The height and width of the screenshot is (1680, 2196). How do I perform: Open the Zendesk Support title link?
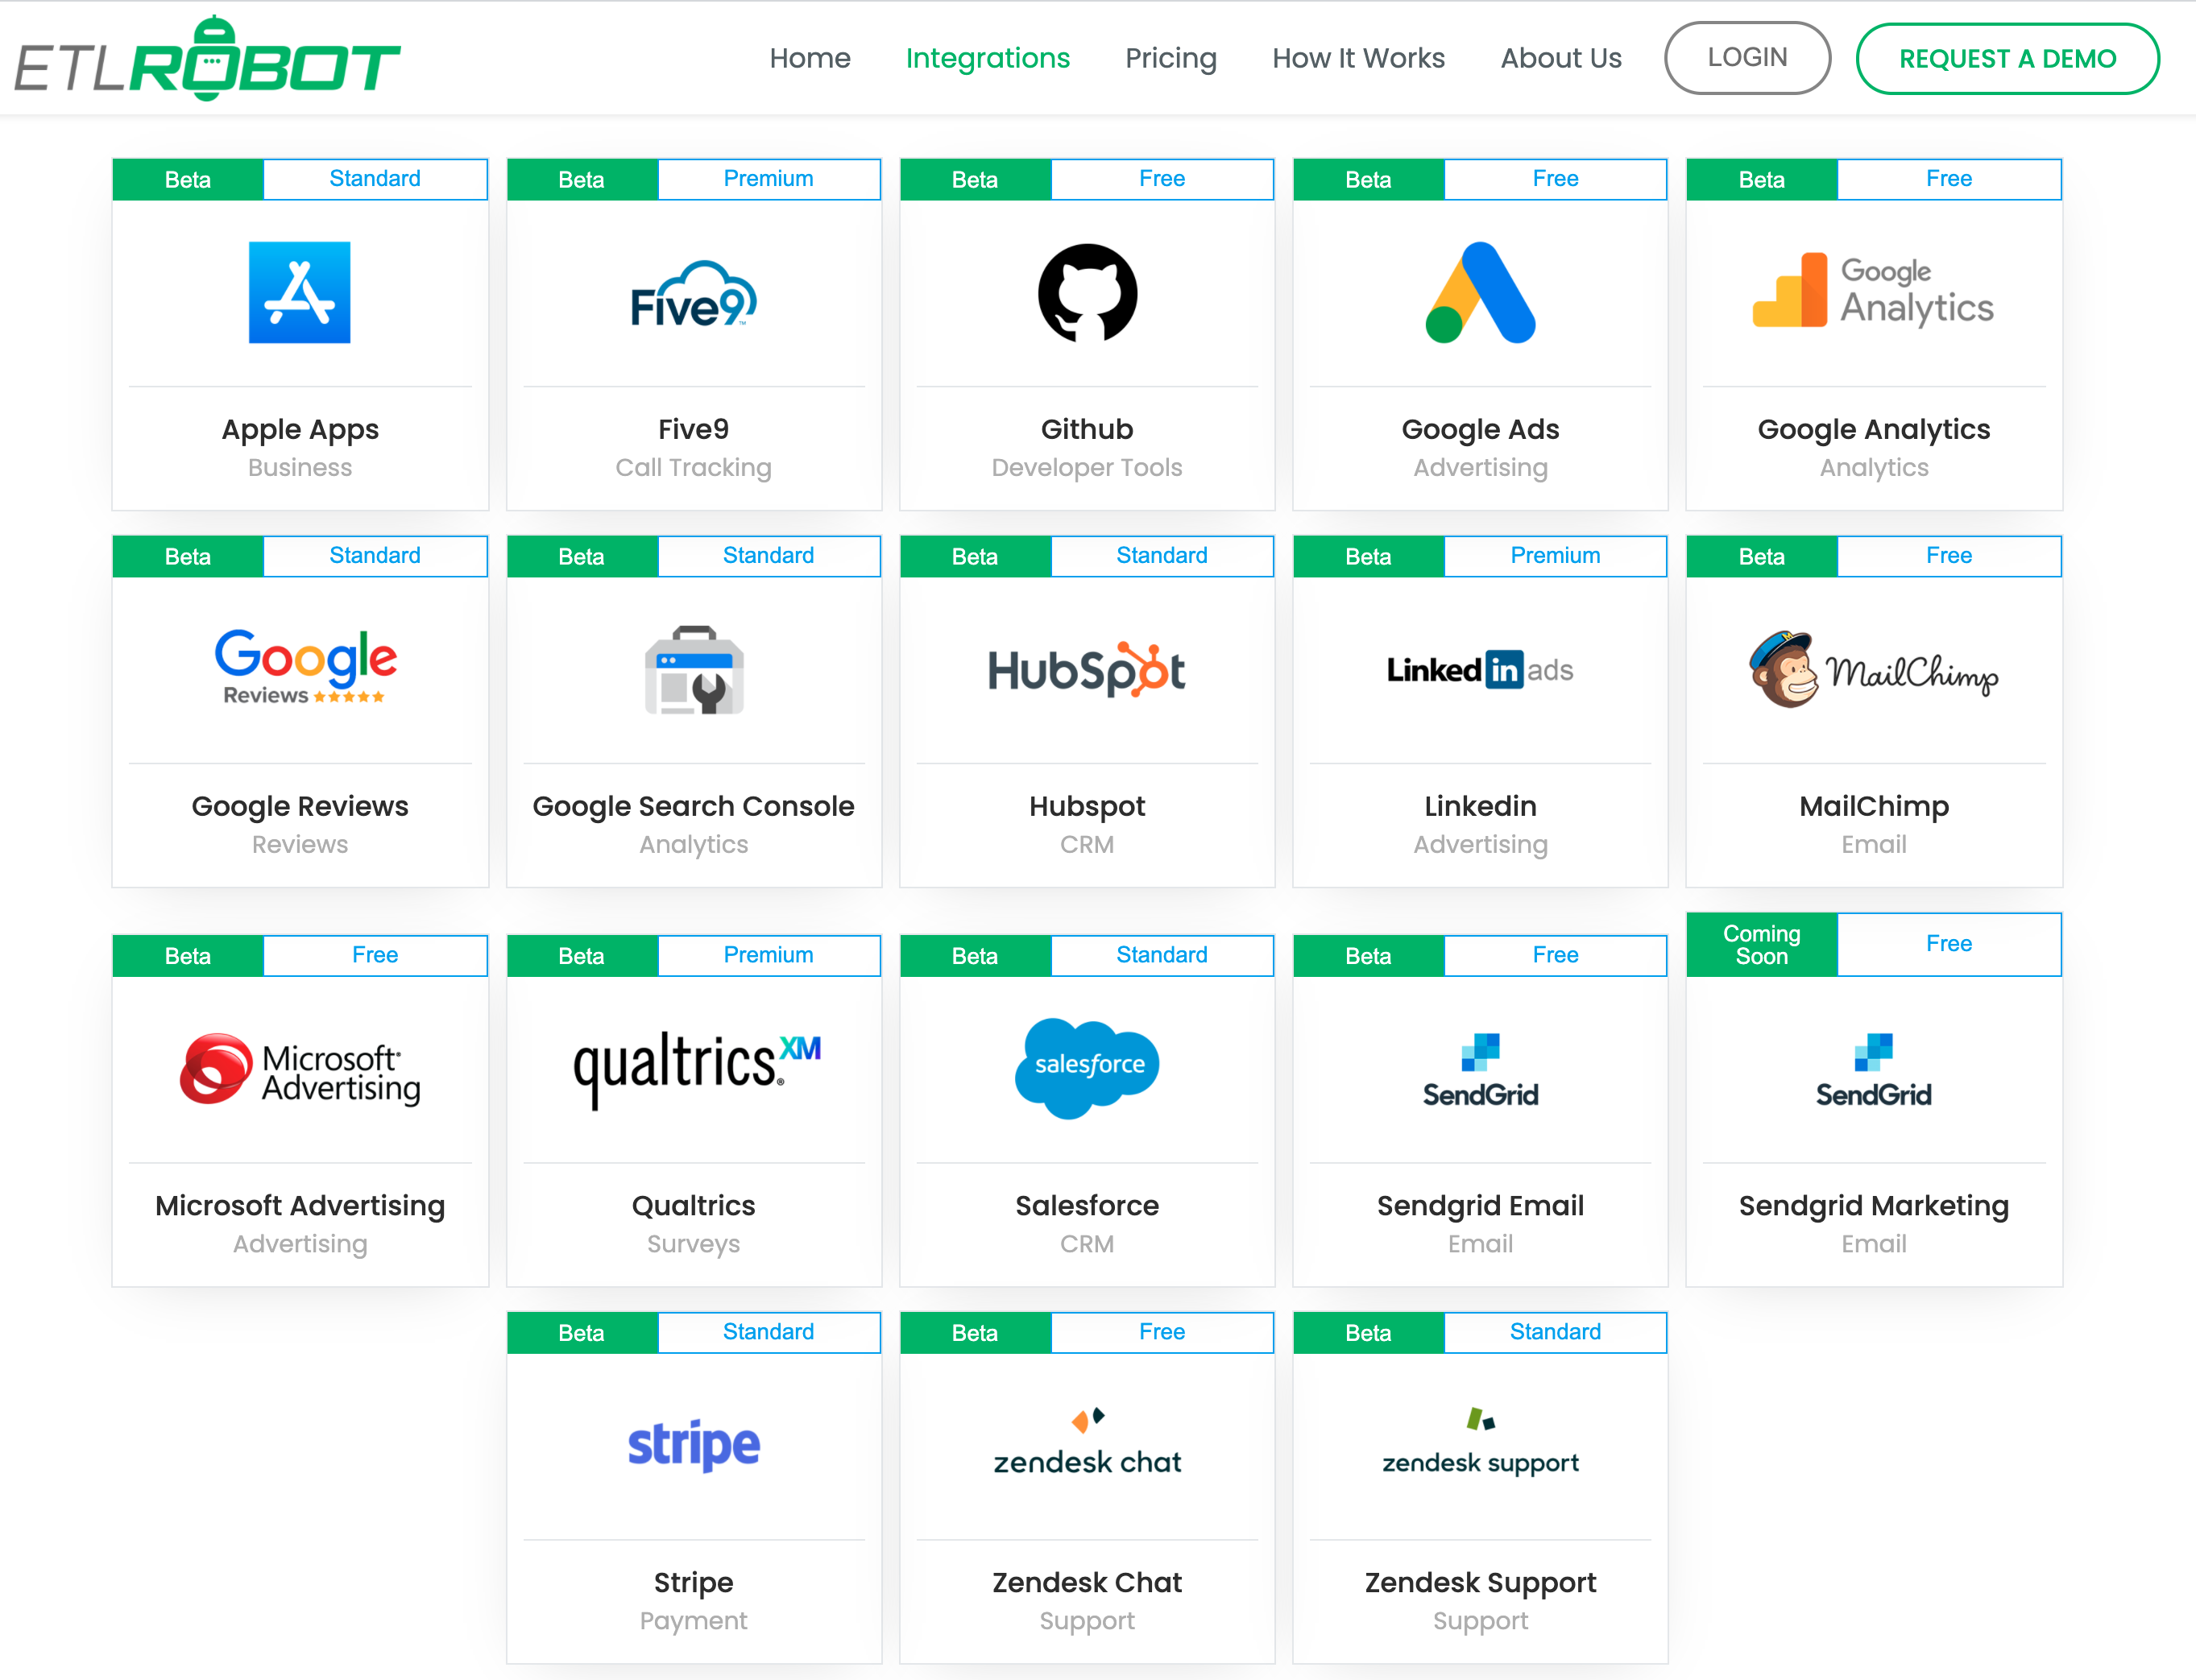(x=1480, y=1582)
